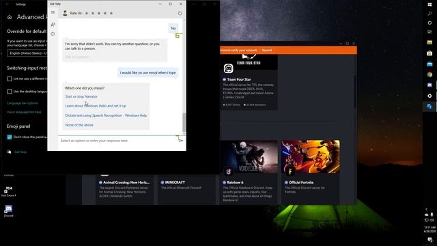Viewport: 437px width, 246px height.
Task: Open taskbar Search magnifier
Action: click(x=429, y=14)
